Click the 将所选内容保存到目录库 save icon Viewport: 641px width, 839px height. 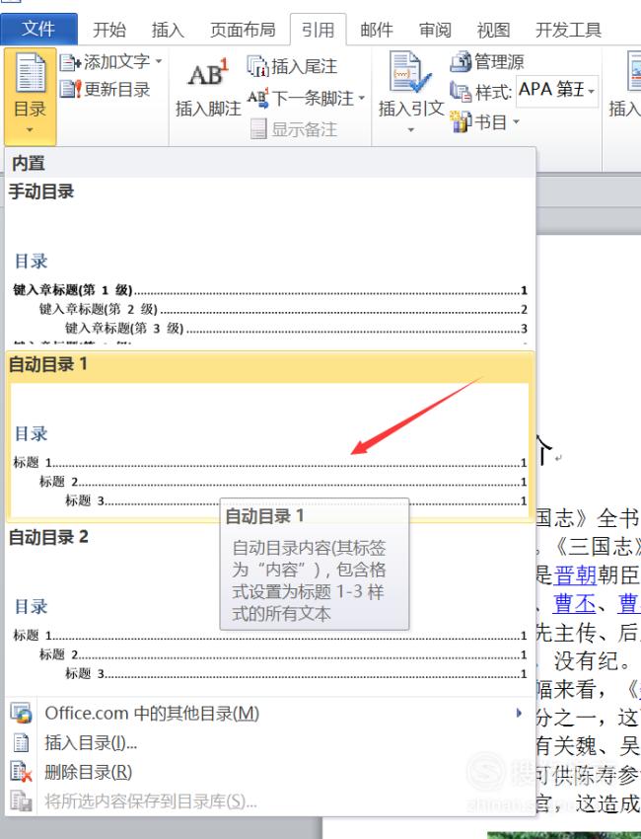click(x=22, y=801)
